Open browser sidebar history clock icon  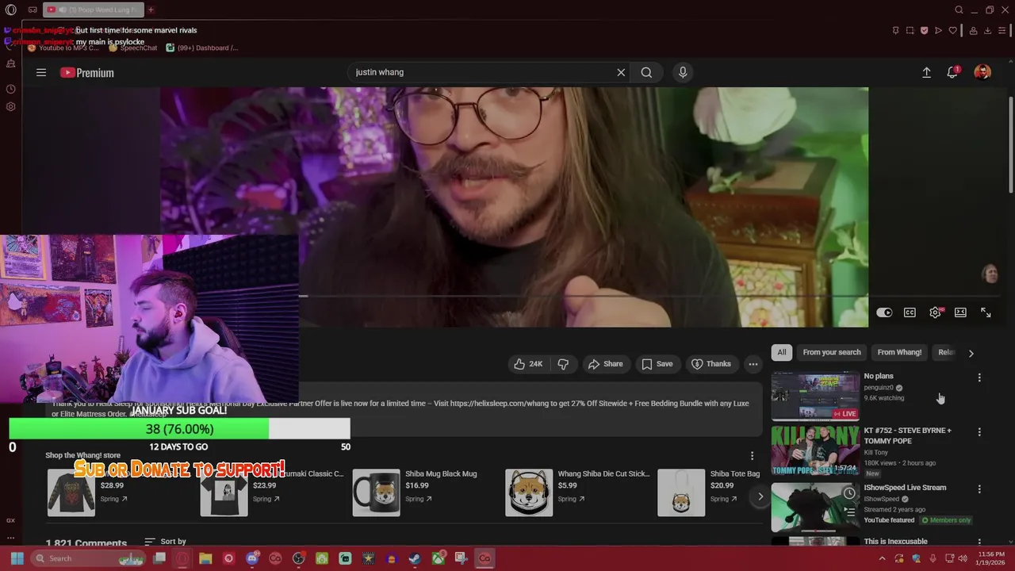coord(10,89)
